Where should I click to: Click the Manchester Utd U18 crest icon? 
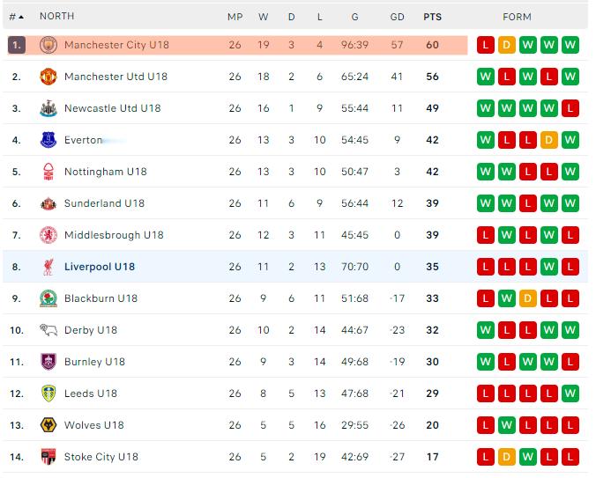tap(48, 77)
